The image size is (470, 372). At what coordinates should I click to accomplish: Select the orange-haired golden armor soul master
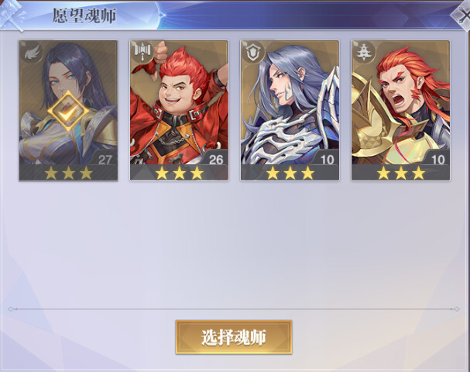[x=400, y=111]
